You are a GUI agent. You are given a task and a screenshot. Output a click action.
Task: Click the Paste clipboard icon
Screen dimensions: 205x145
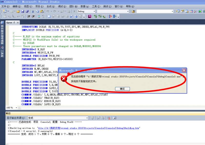(x=42, y=11)
